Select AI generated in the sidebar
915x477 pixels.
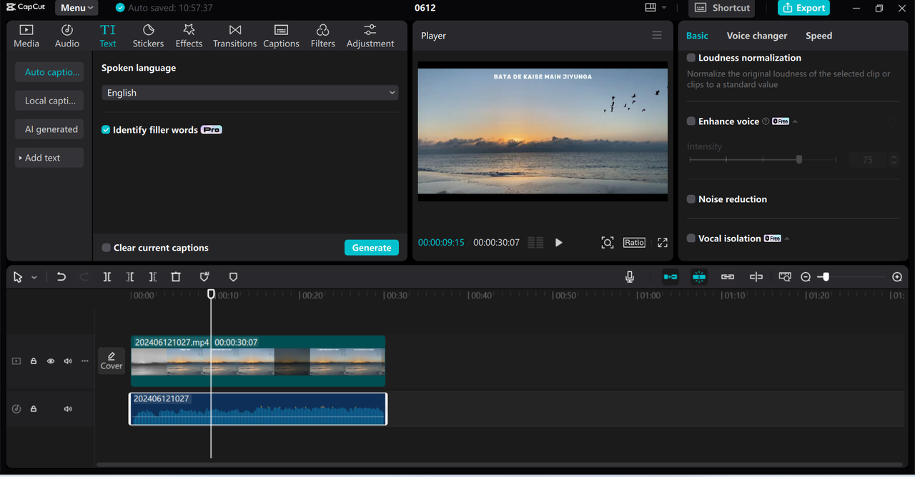point(49,129)
